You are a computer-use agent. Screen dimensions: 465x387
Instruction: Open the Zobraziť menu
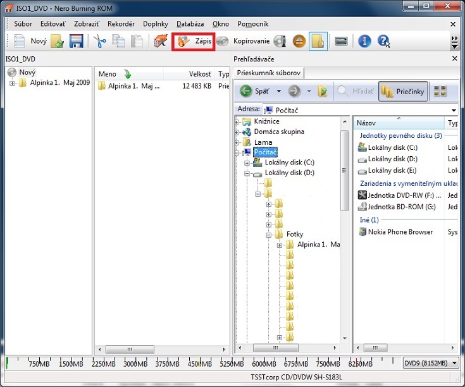tap(87, 23)
